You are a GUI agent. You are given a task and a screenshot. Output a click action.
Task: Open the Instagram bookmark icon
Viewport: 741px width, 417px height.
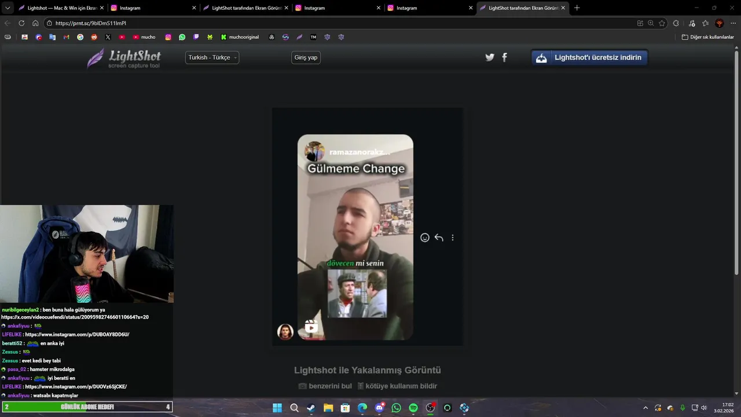coord(168,37)
